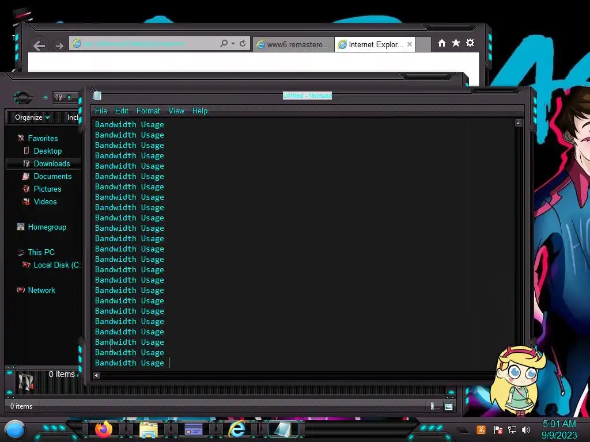Click the taskbar clock showing 5:01 AM
590x442 pixels.
point(559,424)
